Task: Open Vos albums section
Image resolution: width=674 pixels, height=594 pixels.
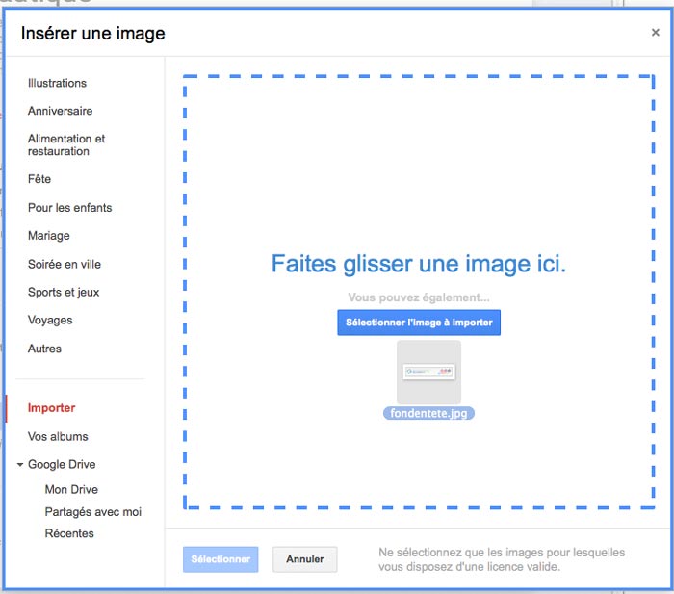Action: click(x=58, y=437)
